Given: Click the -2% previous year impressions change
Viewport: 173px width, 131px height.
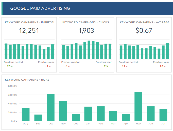Looking at the screenshot, I should click(x=48, y=66).
